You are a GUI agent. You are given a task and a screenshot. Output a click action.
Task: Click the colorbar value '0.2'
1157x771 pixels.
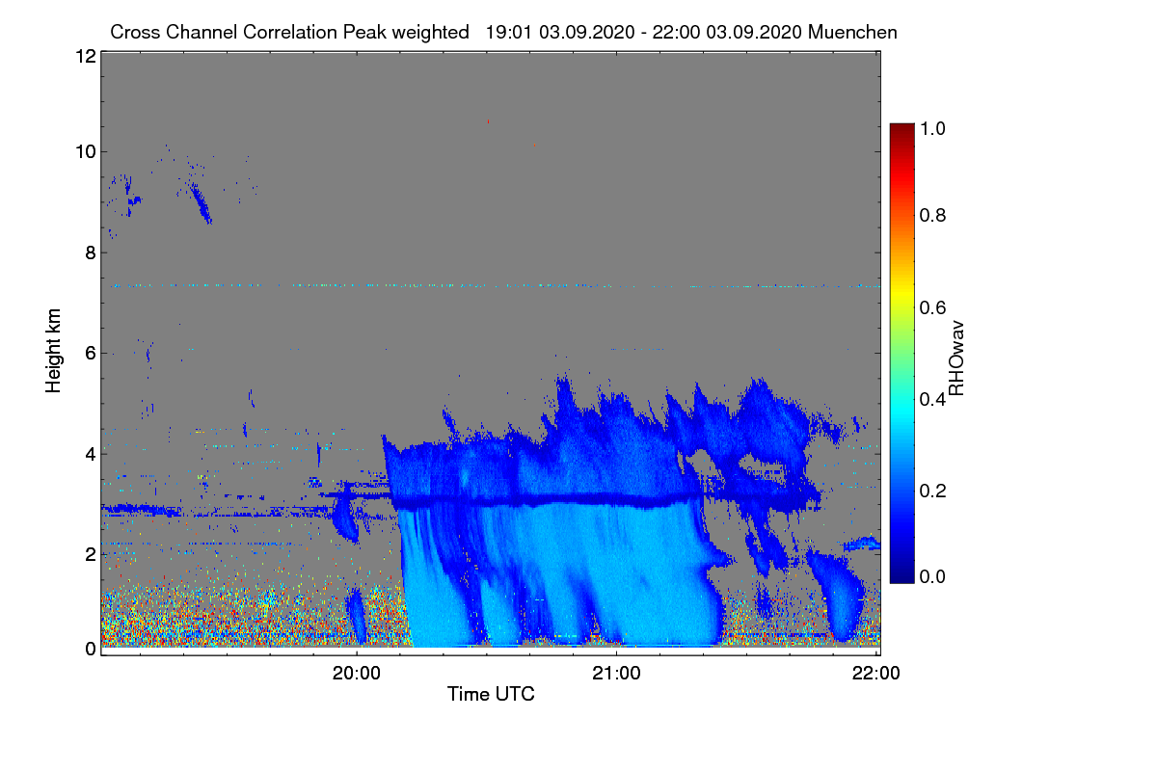click(x=932, y=491)
